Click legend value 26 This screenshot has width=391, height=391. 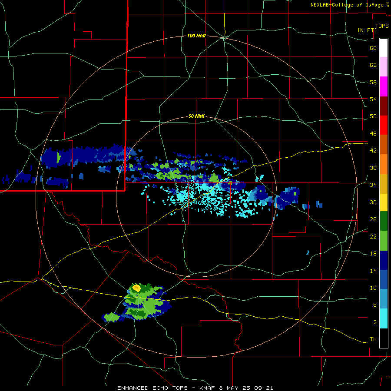373,219
